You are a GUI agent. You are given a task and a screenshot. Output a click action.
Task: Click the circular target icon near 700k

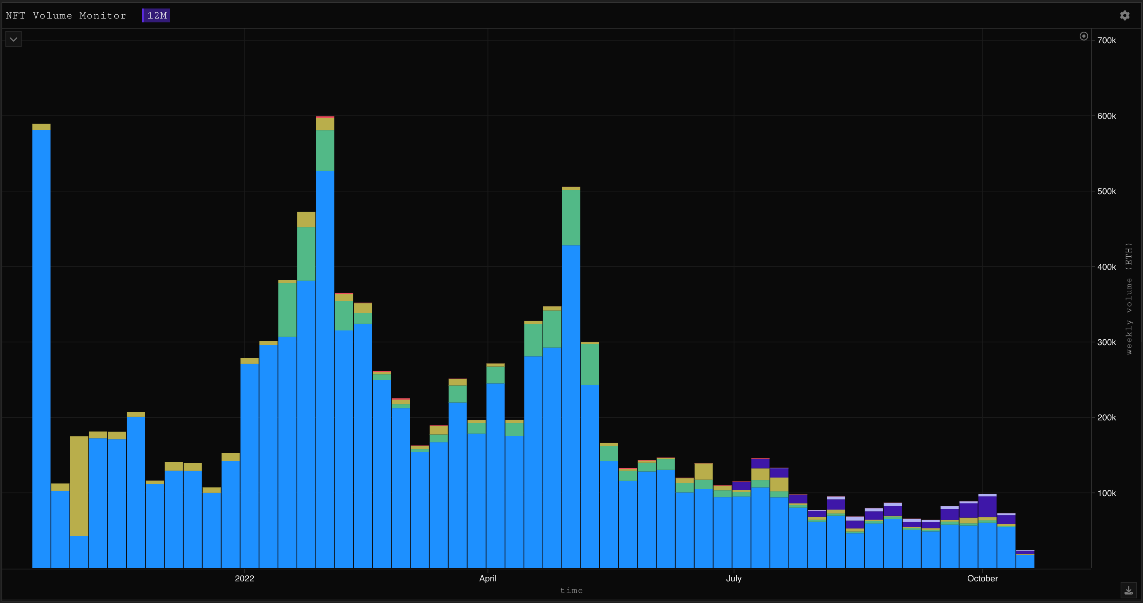(1084, 36)
